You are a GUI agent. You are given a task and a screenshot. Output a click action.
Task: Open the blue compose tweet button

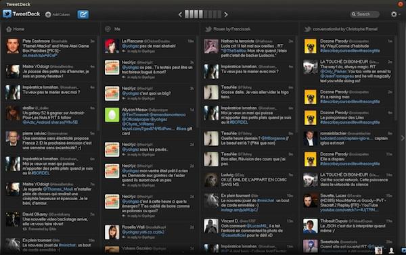click(83, 14)
